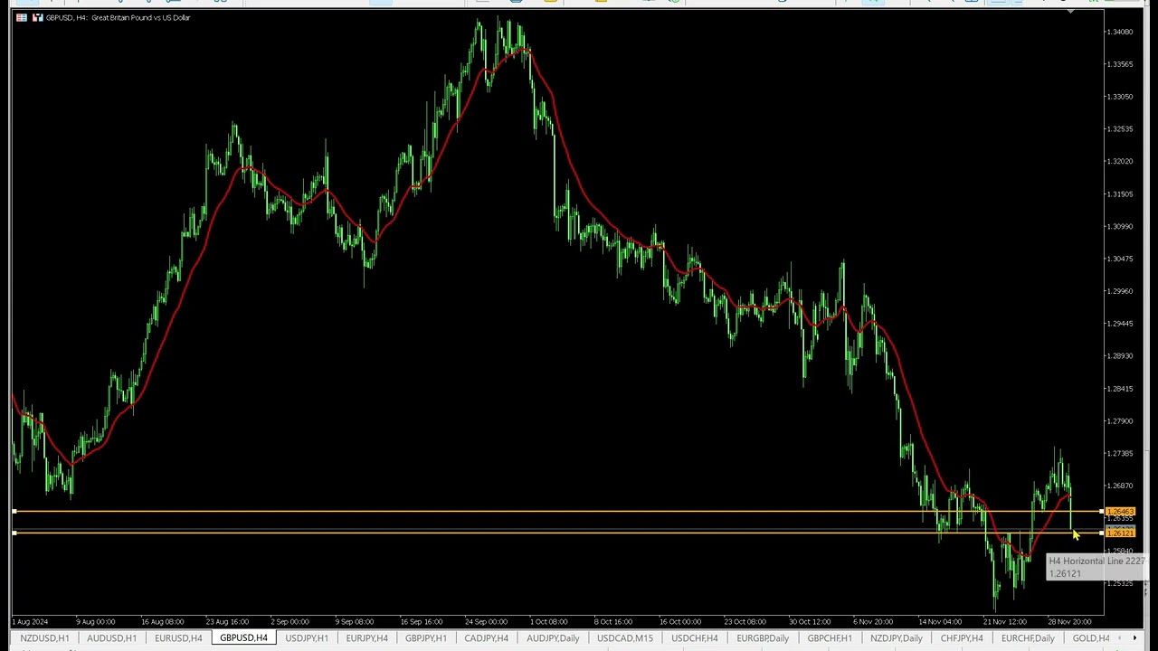Open the AUDUSD,H1 chart tab
The height and width of the screenshot is (651, 1158).
(x=111, y=638)
